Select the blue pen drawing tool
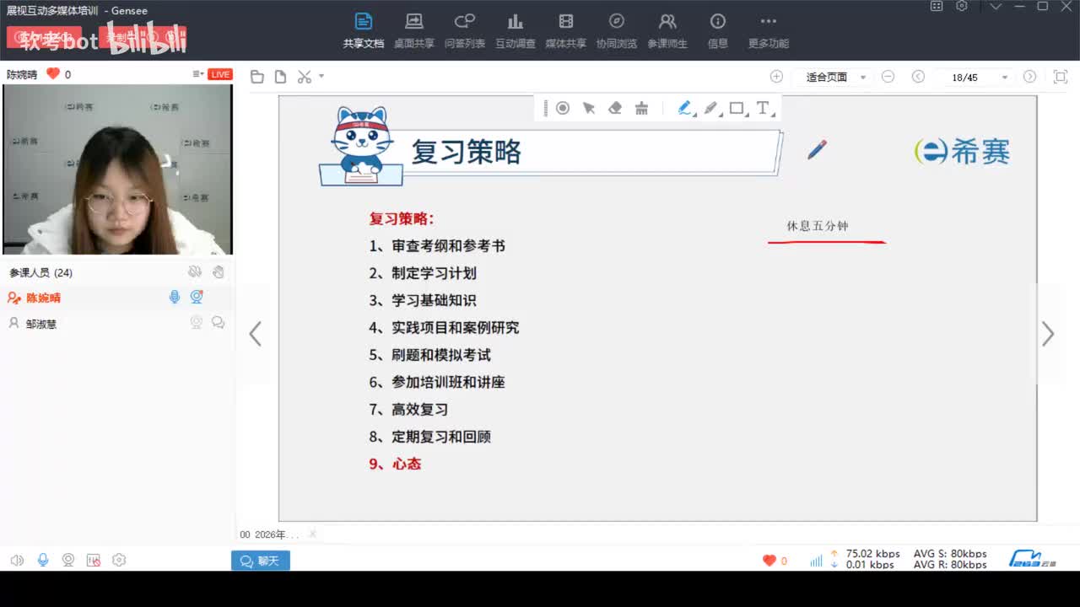Image resolution: width=1080 pixels, height=607 pixels. click(684, 108)
